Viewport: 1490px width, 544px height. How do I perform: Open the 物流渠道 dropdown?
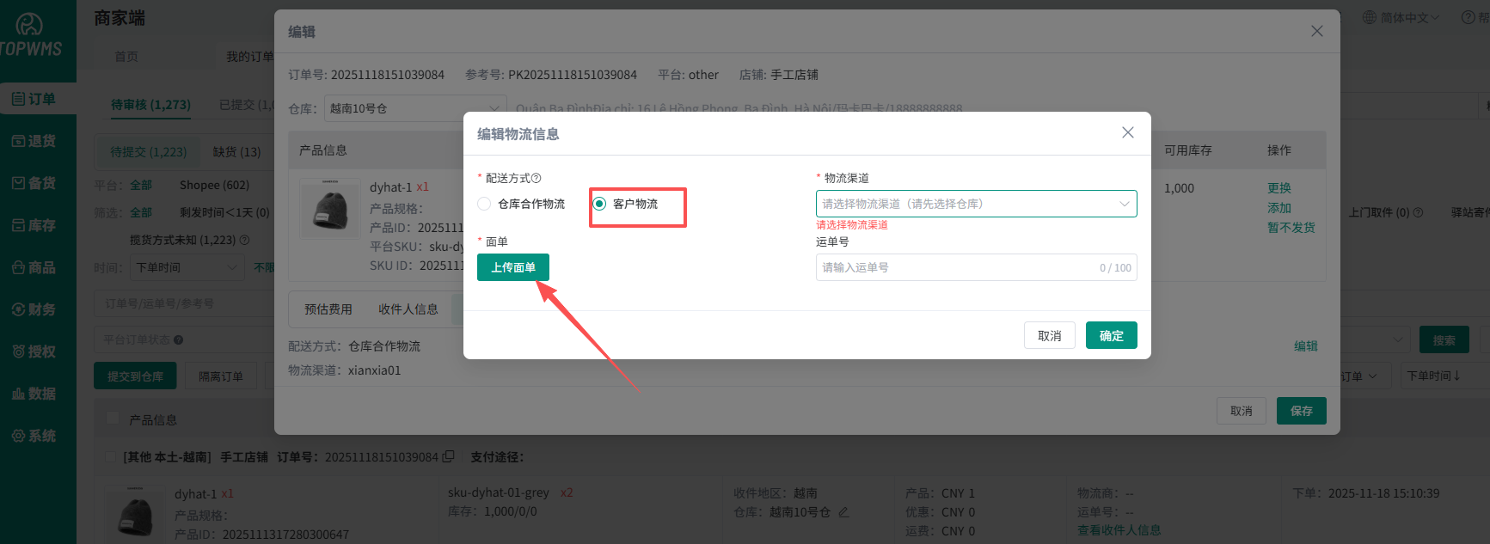point(976,204)
